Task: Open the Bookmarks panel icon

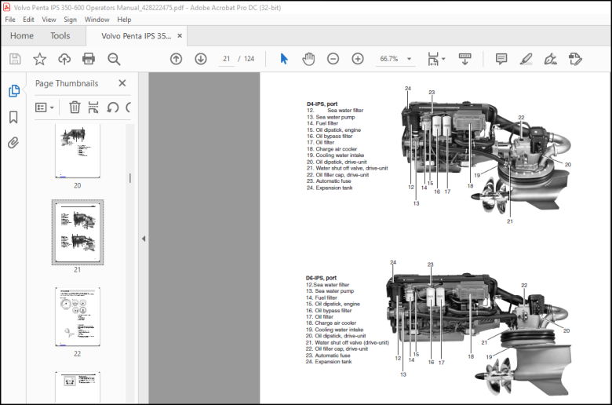Action: coord(13,117)
